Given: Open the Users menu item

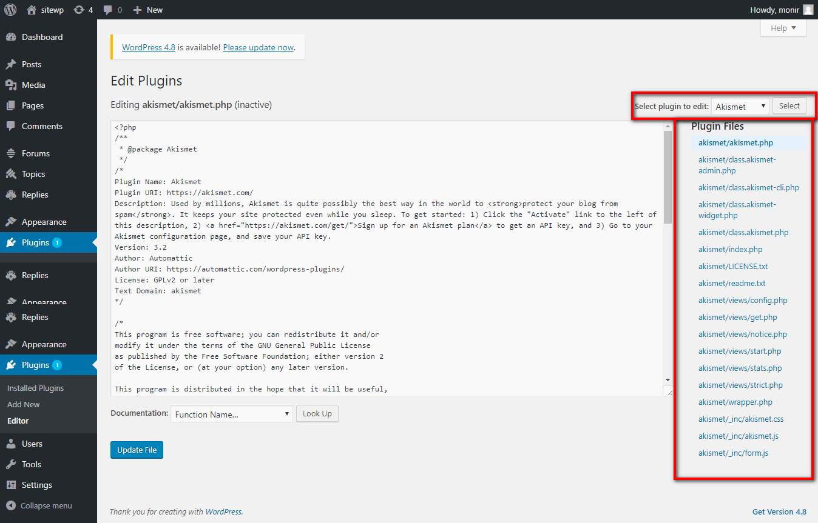Looking at the screenshot, I should [x=49, y=444].
